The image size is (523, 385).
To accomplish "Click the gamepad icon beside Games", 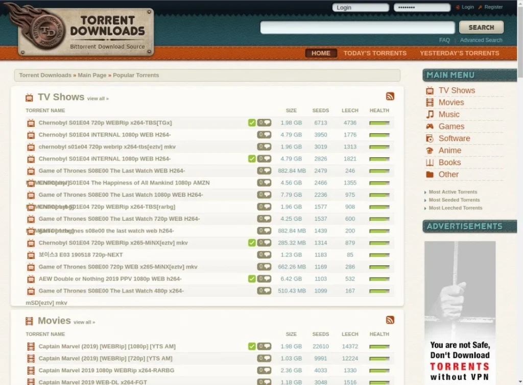I will pos(430,126).
